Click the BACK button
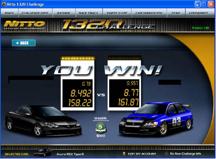This screenshot has height=159, width=216. coord(24,43)
